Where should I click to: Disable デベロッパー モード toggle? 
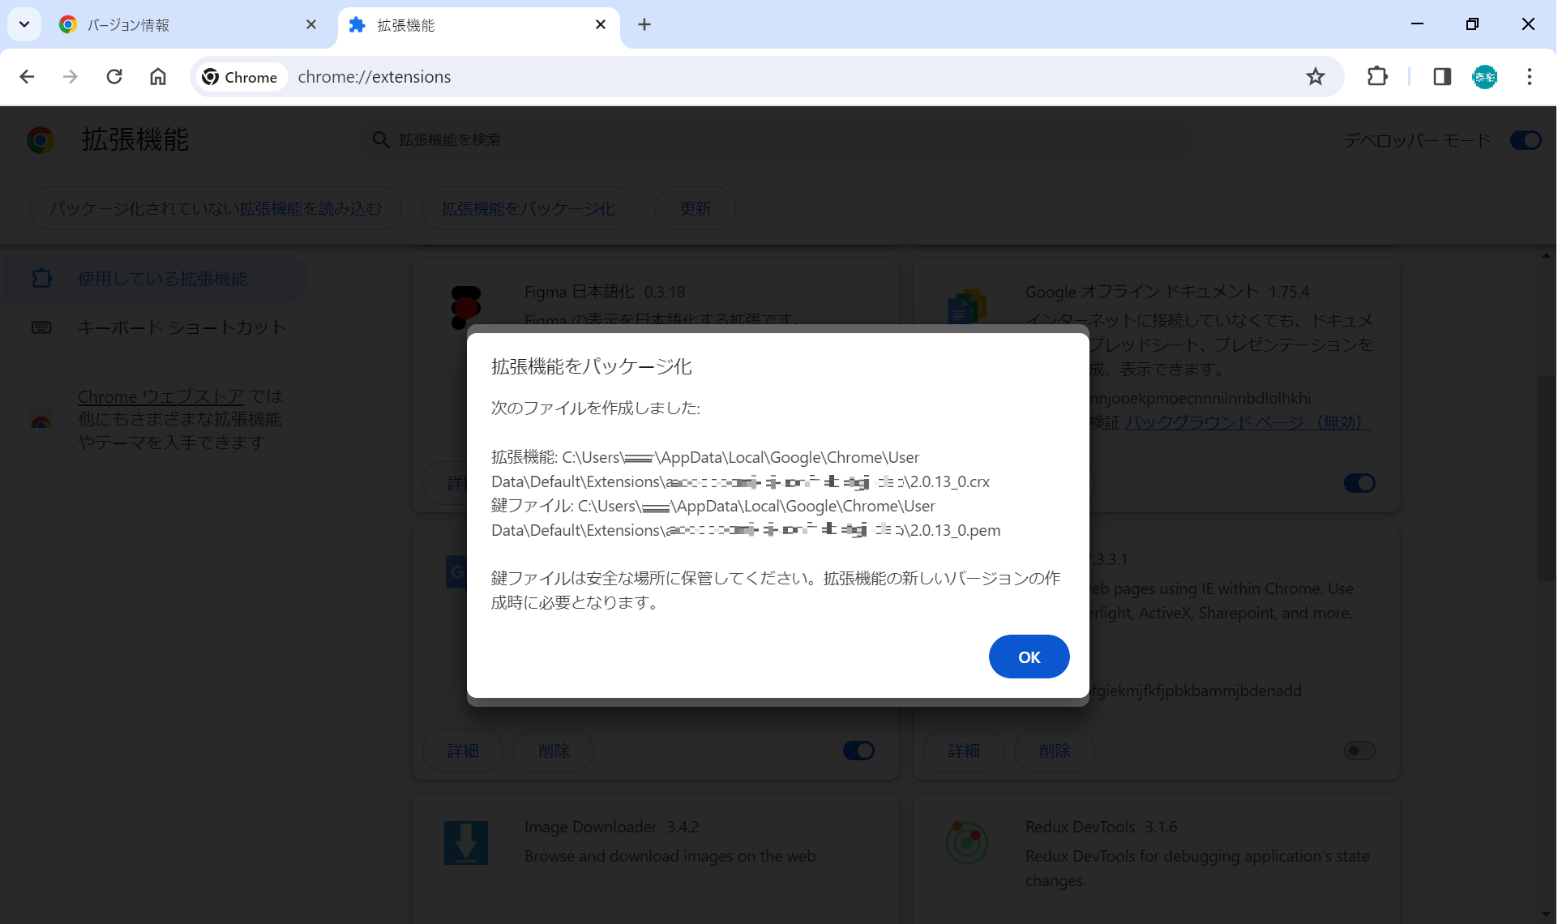click(x=1525, y=139)
